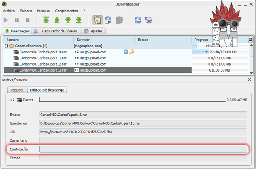Click the 0 B/30.87 MB progress cell in the table
This screenshot has width=256, height=169.
point(220,70)
